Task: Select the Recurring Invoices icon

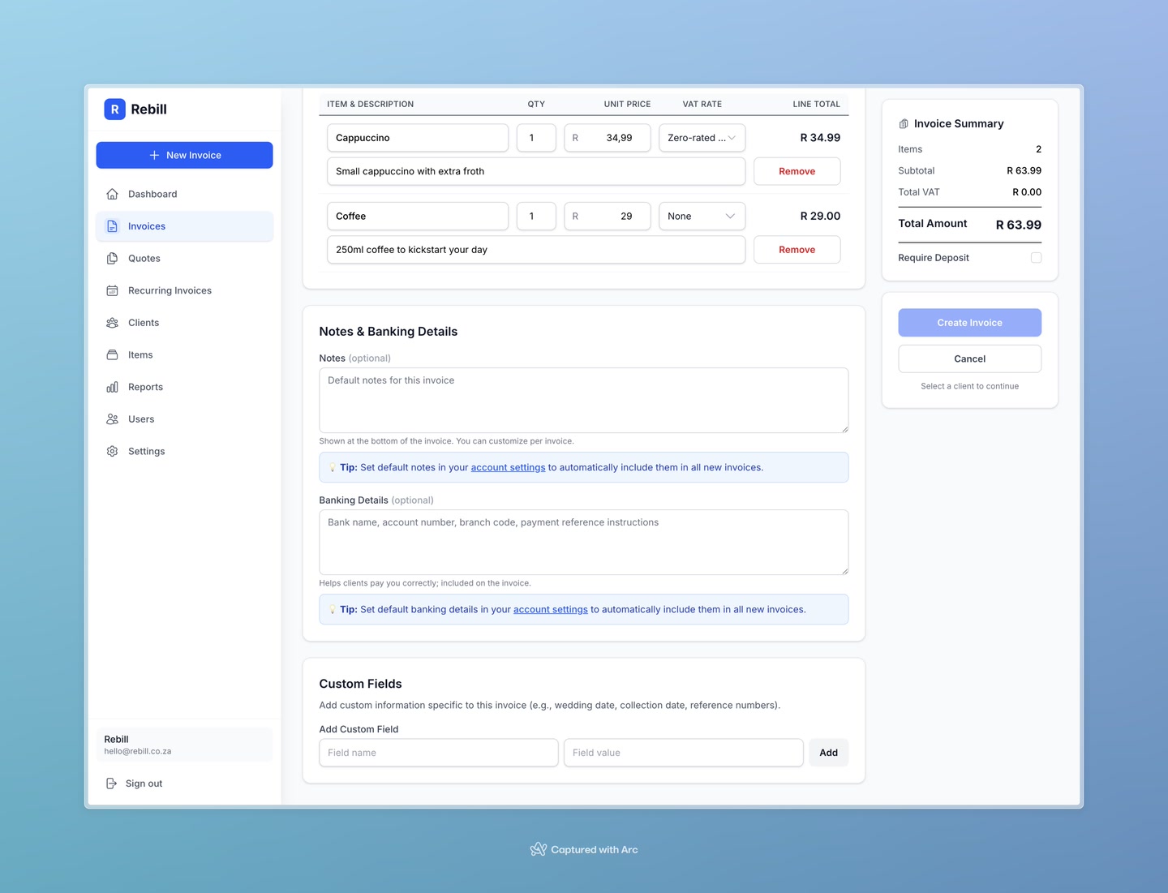Action: [x=112, y=290]
